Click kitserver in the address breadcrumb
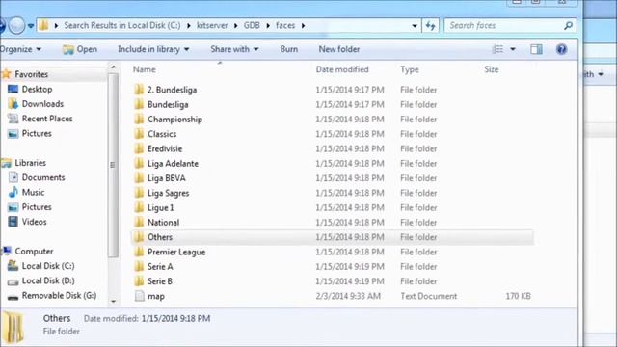Image resolution: width=617 pixels, height=347 pixels. [212, 26]
